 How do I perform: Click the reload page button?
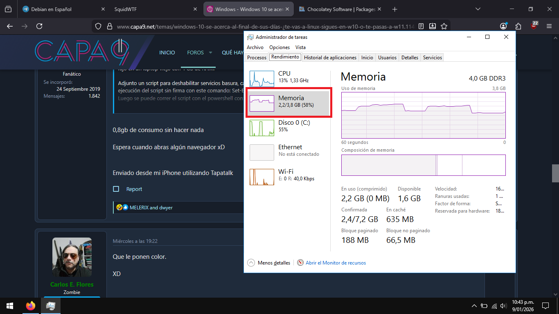(x=39, y=26)
